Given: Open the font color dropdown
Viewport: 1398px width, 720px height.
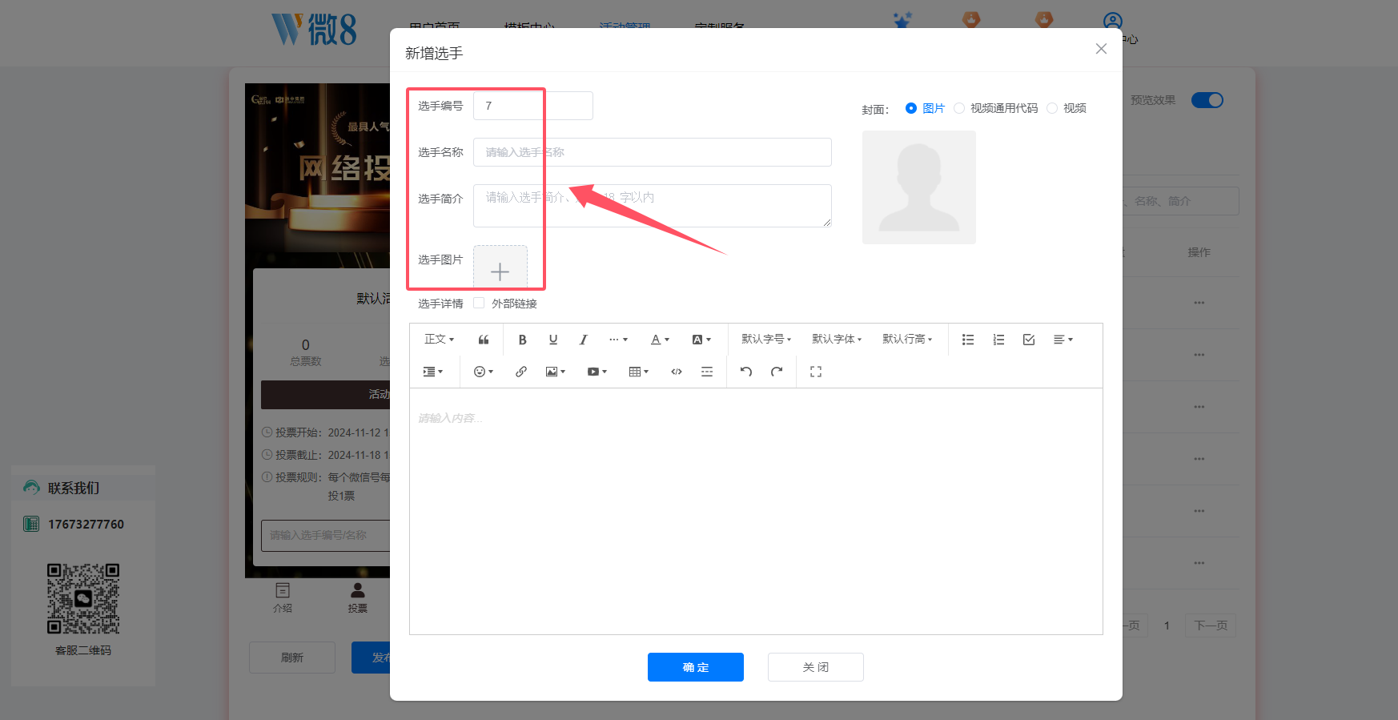Looking at the screenshot, I should point(660,340).
